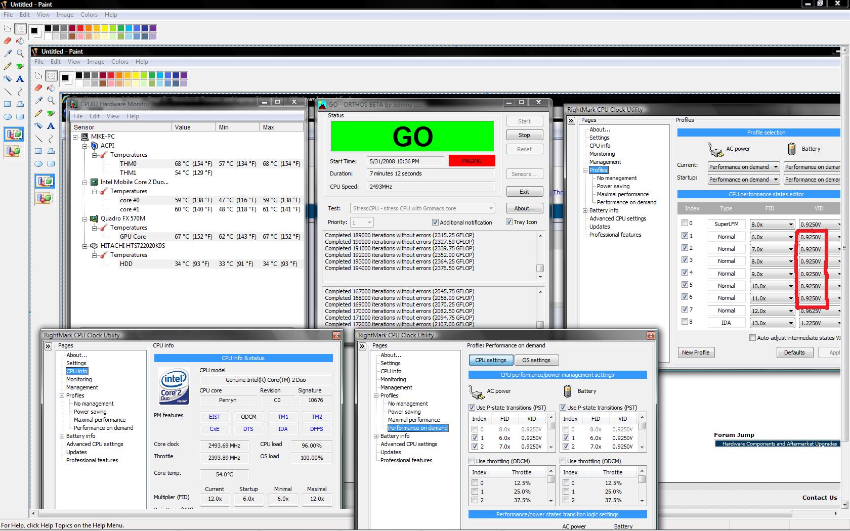The image size is (850, 531).
Task: Click the Intel Core 2 Duo logo
Action: tap(174, 386)
